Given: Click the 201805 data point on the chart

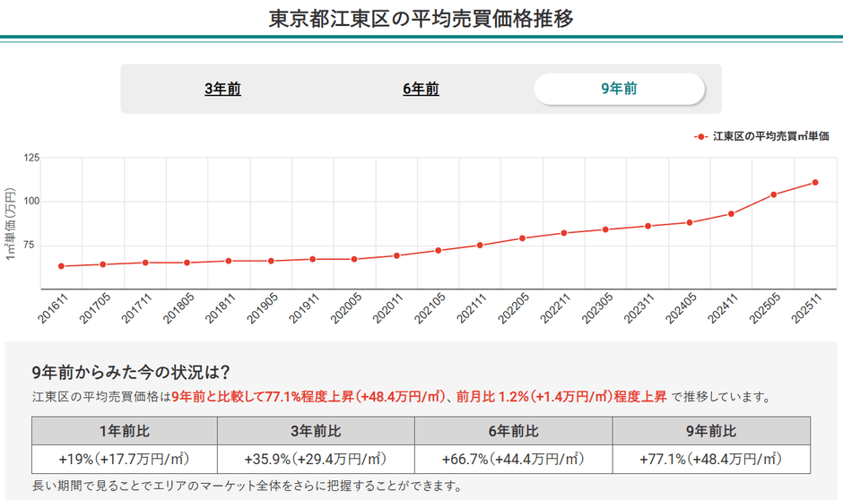Looking at the screenshot, I should tap(187, 263).
